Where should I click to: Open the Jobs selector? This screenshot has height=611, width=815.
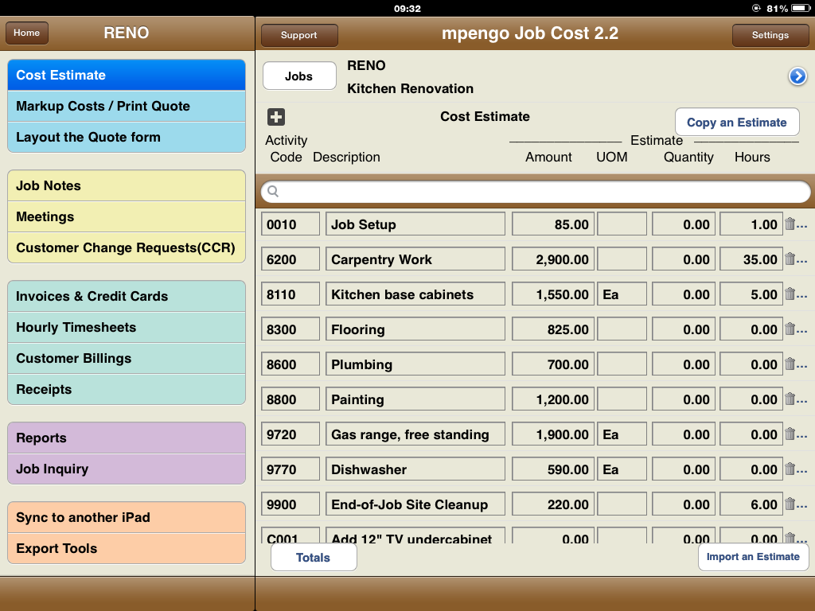pyautogui.click(x=298, y=76)
